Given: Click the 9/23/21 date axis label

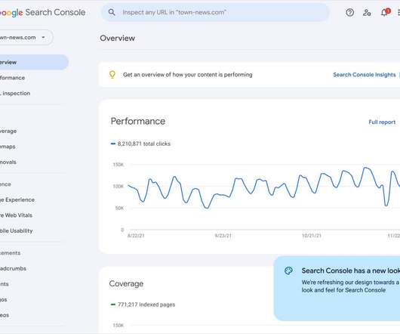Looking at the screenshot, I should pos(223,236).
